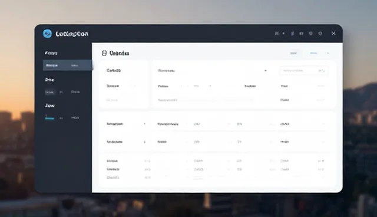
Task: Close the window with the X button
Action: [333, 34]
